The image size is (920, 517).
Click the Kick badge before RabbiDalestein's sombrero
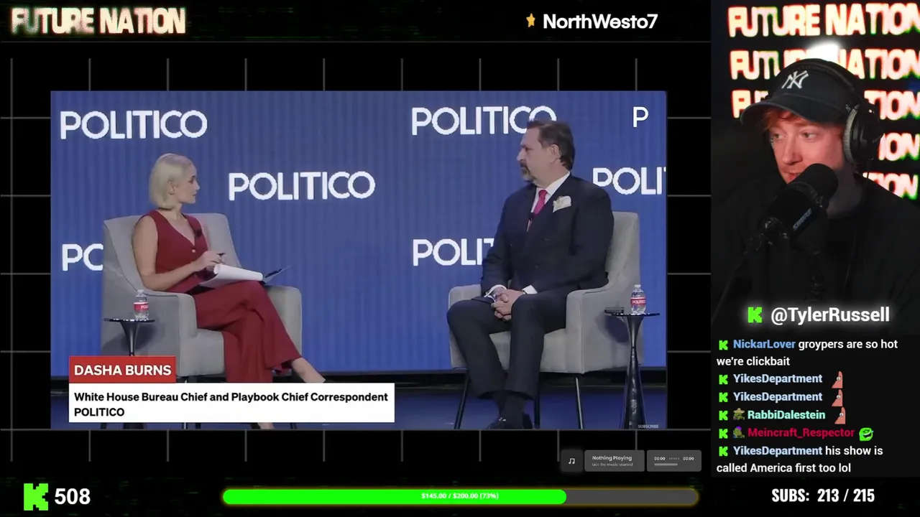(x=724, y=415)
